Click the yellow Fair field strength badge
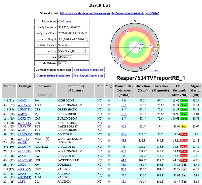Image resolution: width=202 pixels, height=185 pixels. (184, 126)
